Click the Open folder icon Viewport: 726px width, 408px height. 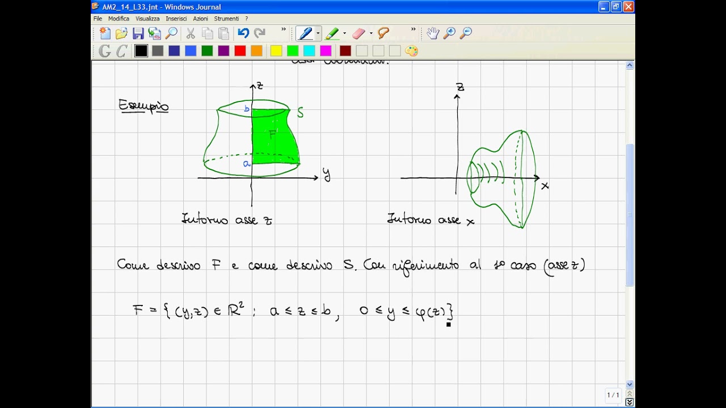point(121,33)
